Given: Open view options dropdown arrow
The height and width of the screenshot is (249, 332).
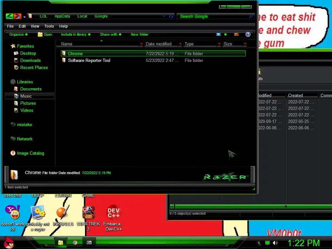Looking at the screenshot, I should pyautogui.click(x=225, y=34).
